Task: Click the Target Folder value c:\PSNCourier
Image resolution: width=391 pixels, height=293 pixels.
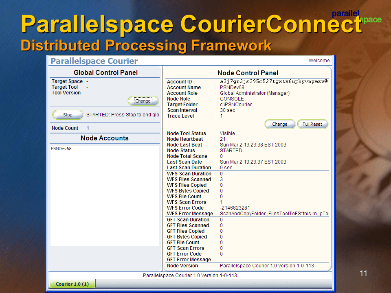Action: [236, 105]
